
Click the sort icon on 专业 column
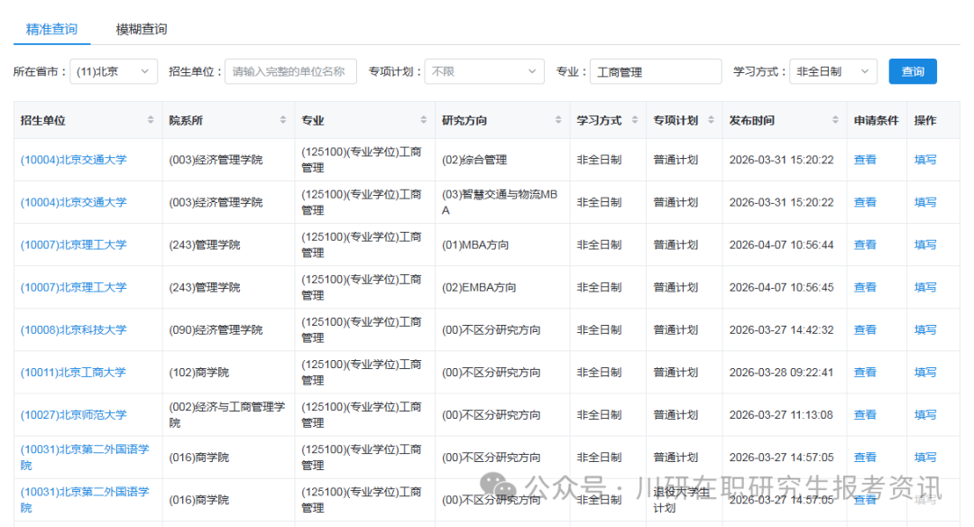pos(422,118)
